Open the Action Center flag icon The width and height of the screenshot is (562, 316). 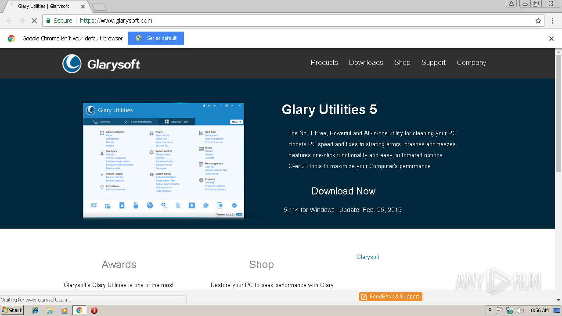pos(499,310)
